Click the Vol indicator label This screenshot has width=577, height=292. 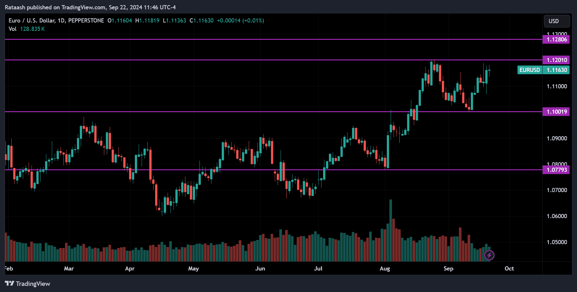coord(13,29)
